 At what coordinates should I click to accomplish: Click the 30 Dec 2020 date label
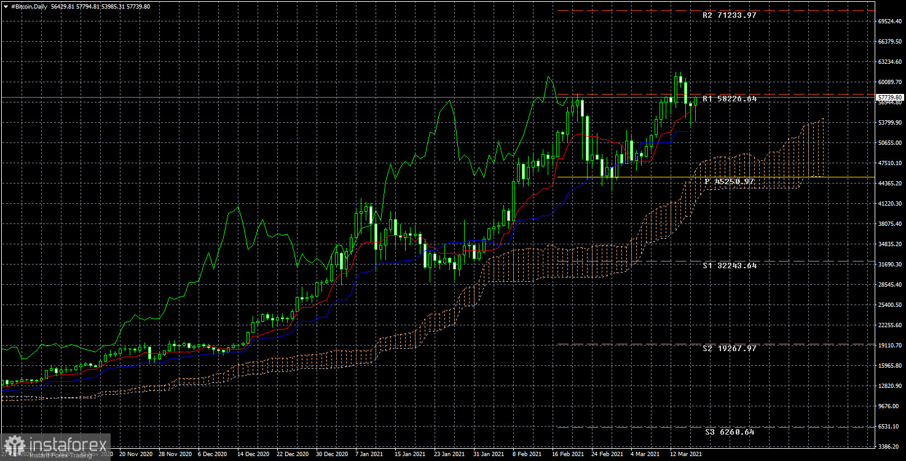tap(333, 455)
